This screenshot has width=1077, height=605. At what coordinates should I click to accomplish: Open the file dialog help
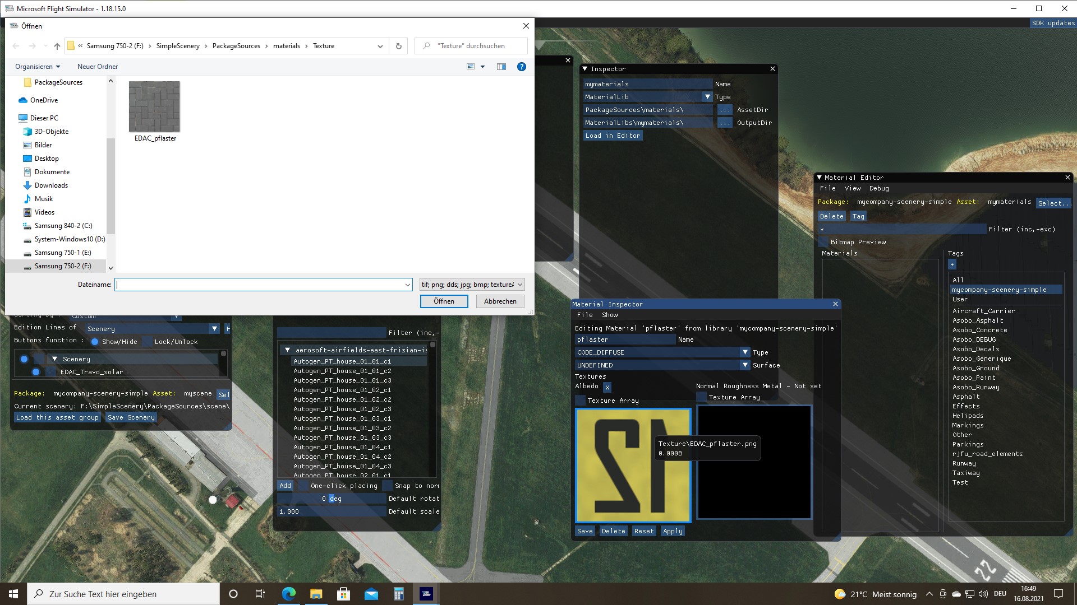(x=521, y=67)
